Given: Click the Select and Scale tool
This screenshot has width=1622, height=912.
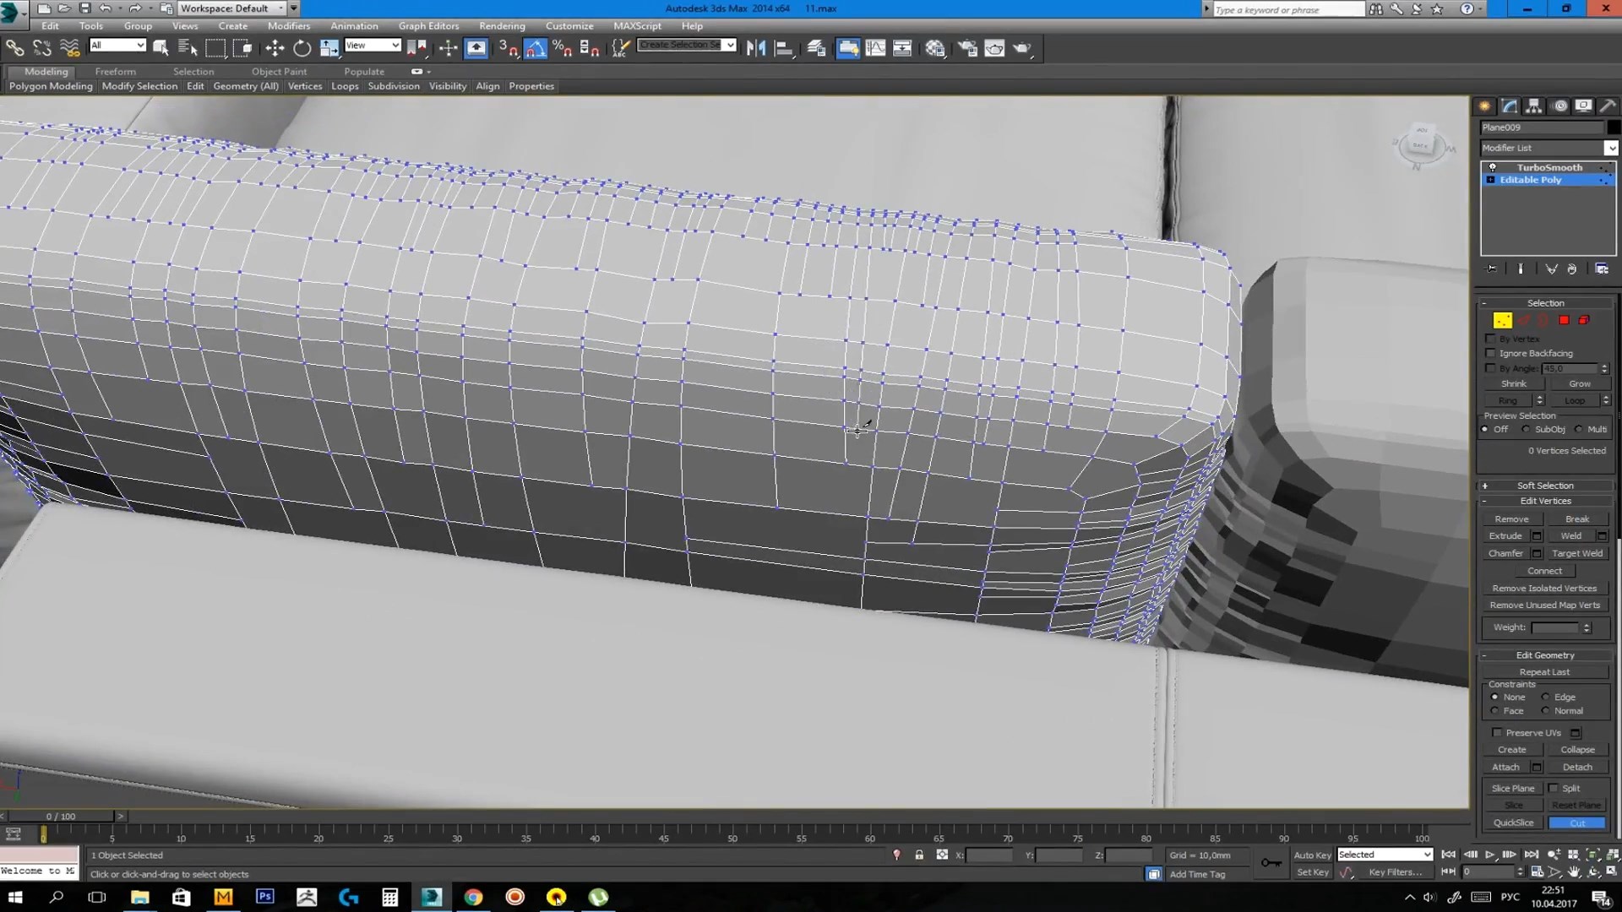Looking at the screenshot, I should pyautogui.click(x=329, y=48).
